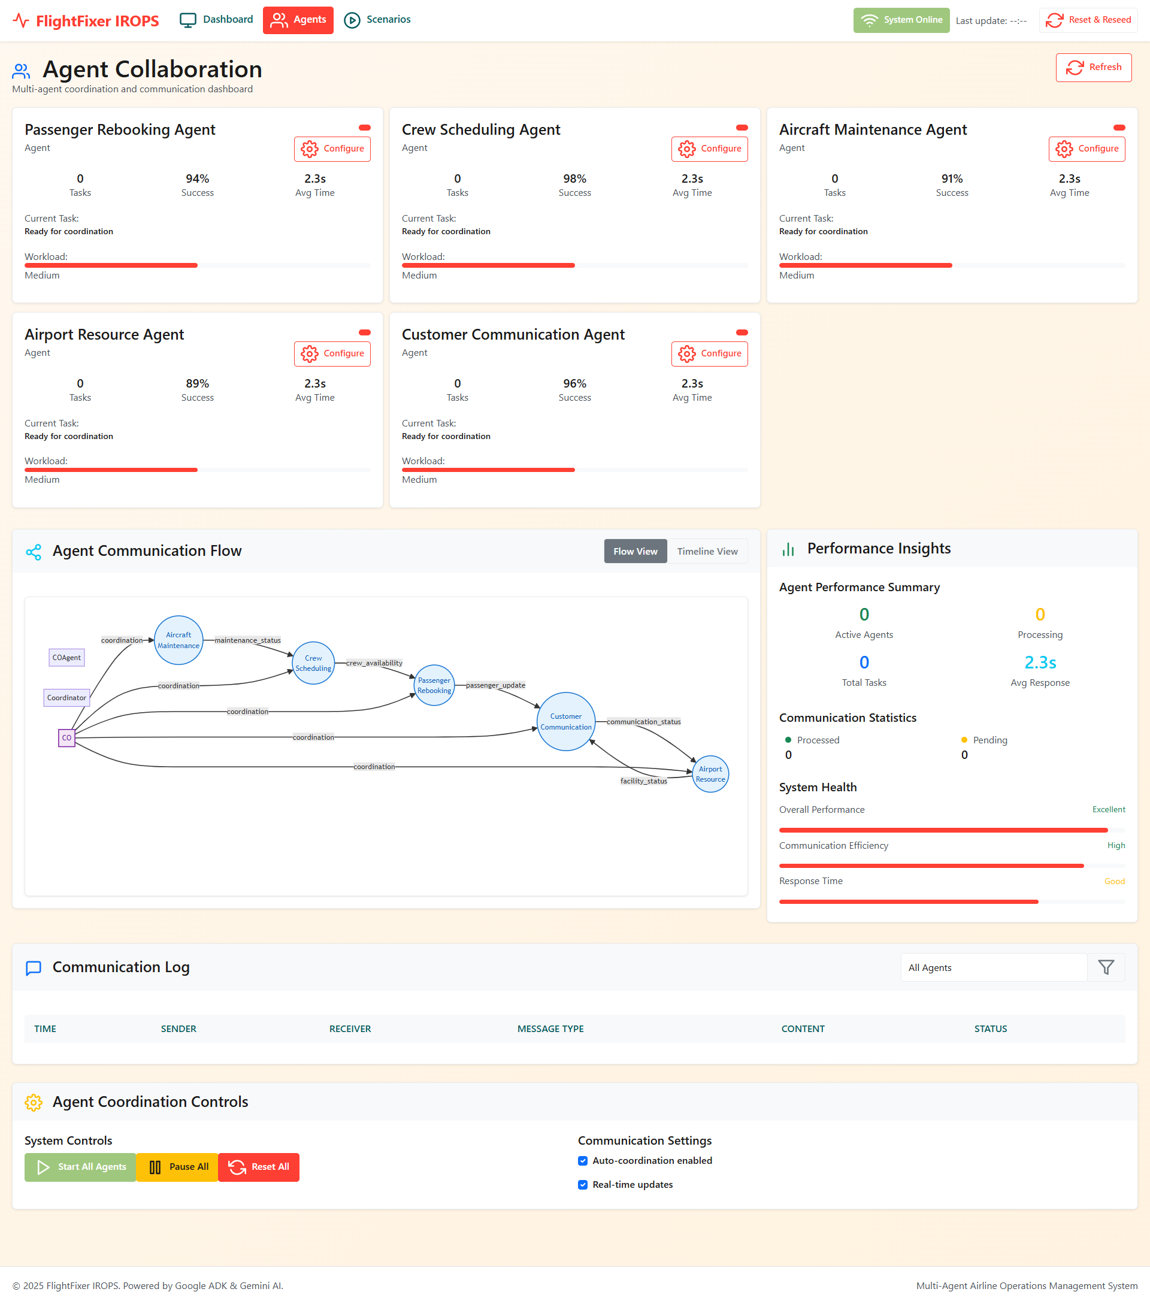Disable Auto-coordination enabled checkbox

(x=582, y=1161)
